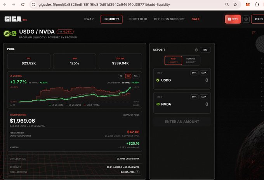The width and height of the screenshot is (264, 180).
Task: Click the $1,969.06 position value
Action: (23, 121)
